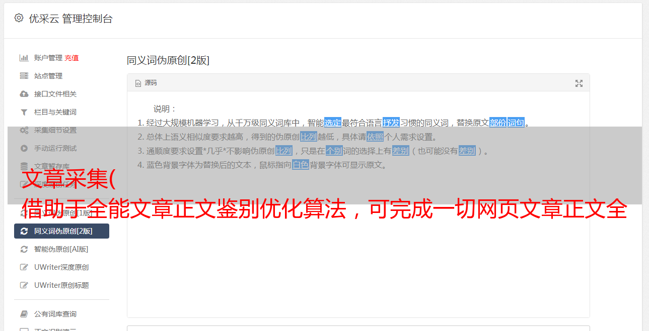
Task: Click the book icon for 公有词库查询
Action: click(24, 314)
